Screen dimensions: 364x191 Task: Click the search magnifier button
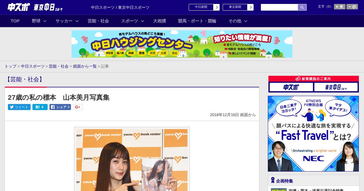[x=302, y=7]
